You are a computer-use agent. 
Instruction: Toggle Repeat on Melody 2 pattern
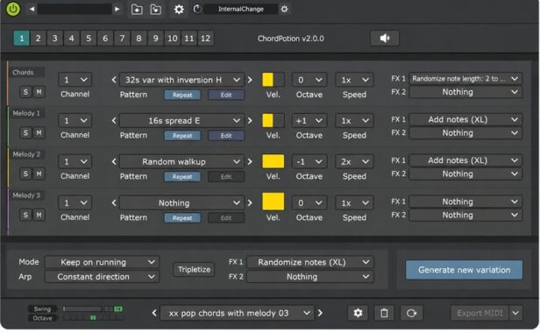pos(182,177)
